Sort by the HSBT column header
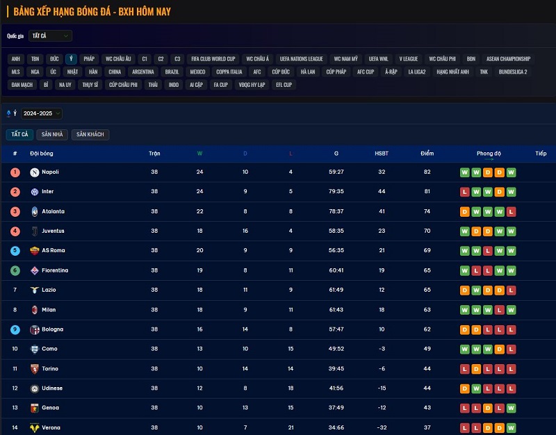Image resolution: width=556 pixels, height=435 pixels. [382, 154]
